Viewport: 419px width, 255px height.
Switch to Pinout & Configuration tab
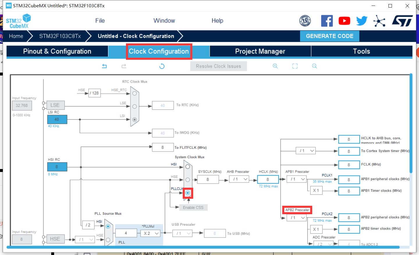[x=57, y=51]
